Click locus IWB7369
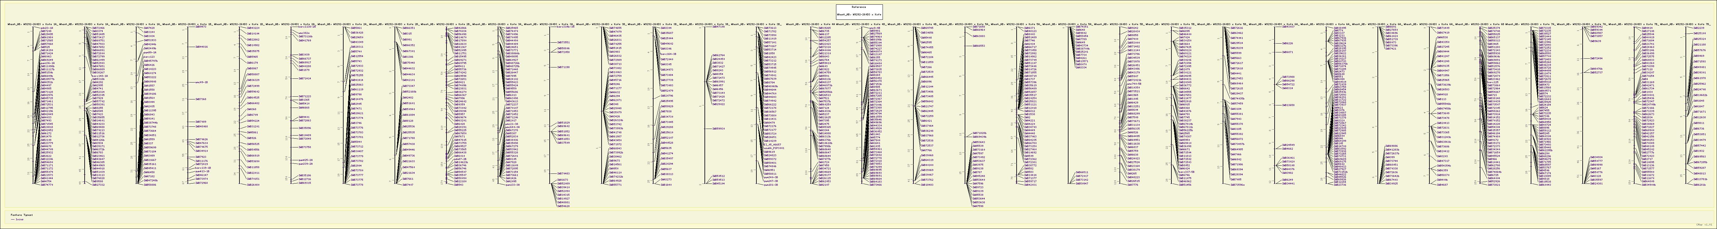 (x=201, y=99)
